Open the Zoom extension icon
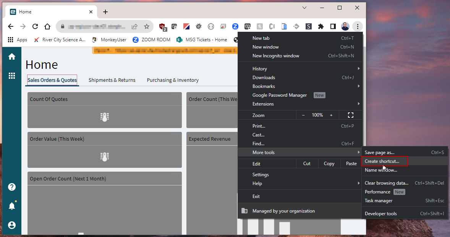450x237 pixels. tap(235, 26)
